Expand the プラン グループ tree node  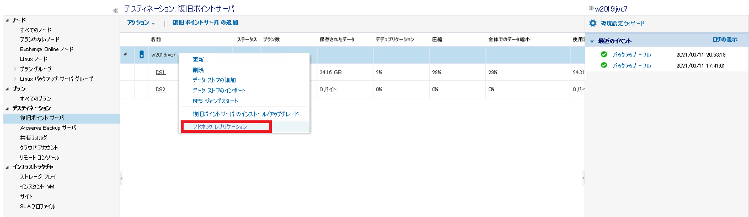tap(15, 69)
